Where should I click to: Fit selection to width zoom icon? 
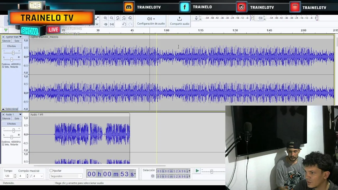pos(118,18)
